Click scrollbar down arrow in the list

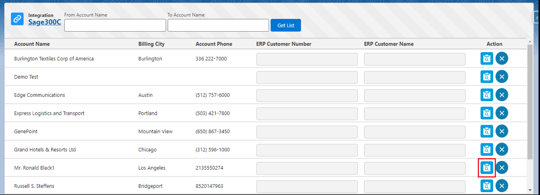pos(530,190)
